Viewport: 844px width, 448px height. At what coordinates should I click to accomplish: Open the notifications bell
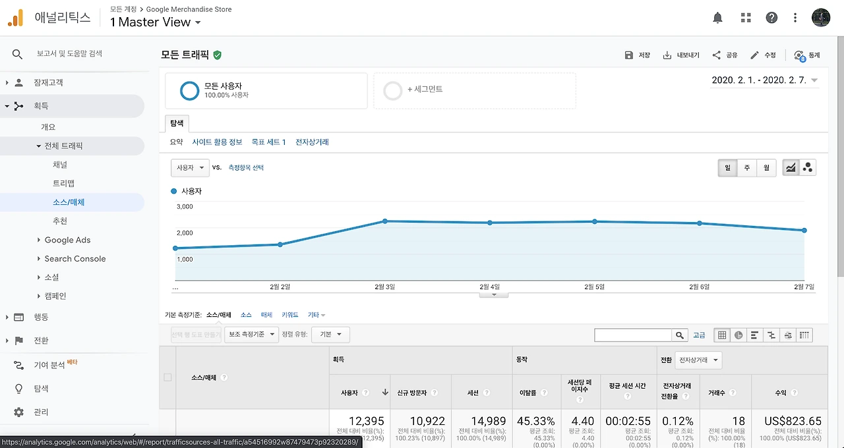[717, 18]
